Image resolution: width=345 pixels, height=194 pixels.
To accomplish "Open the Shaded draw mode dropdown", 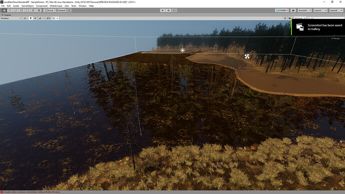I will pyautogui.click(x=11, y=18).
